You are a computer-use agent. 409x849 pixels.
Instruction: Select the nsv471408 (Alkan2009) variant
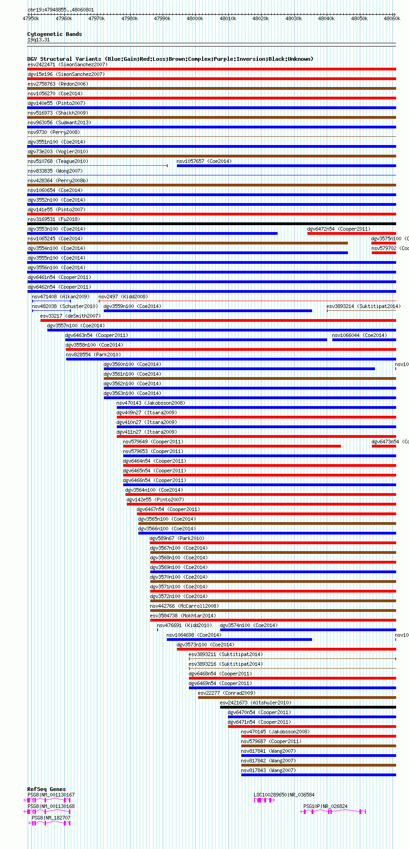click(51, 301)
